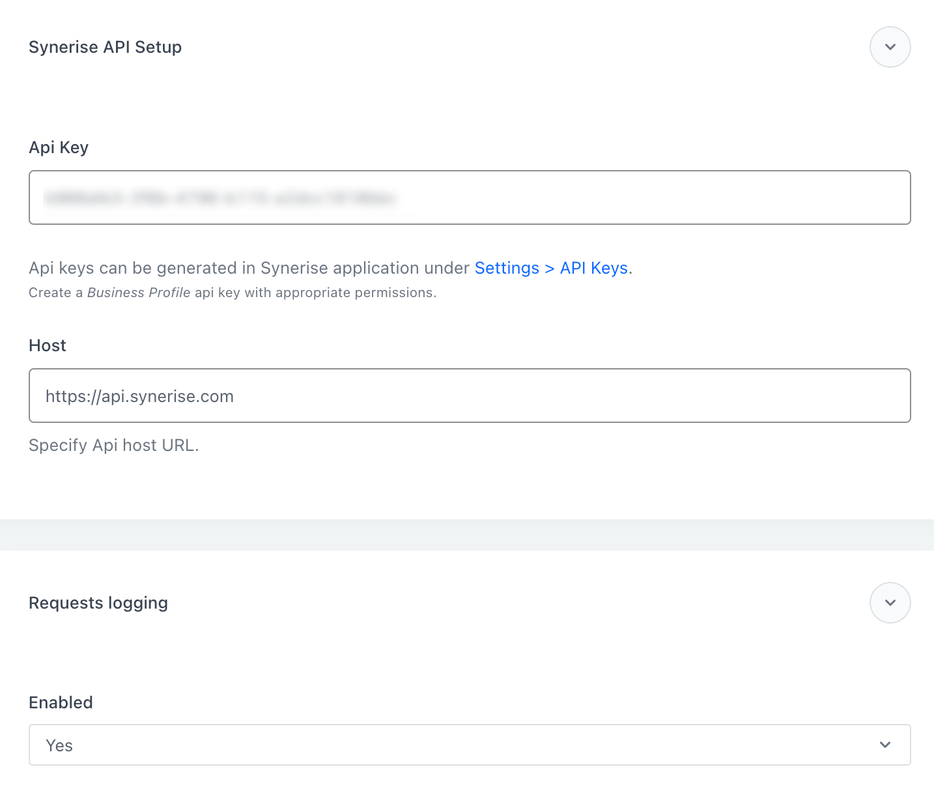Click the chevron icon beside Requests logging
934x808 pixels.
coord(890,603)
